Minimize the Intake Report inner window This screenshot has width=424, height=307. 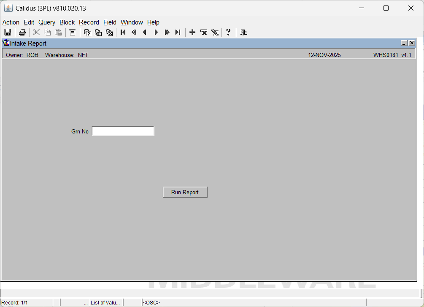point(404,43)
